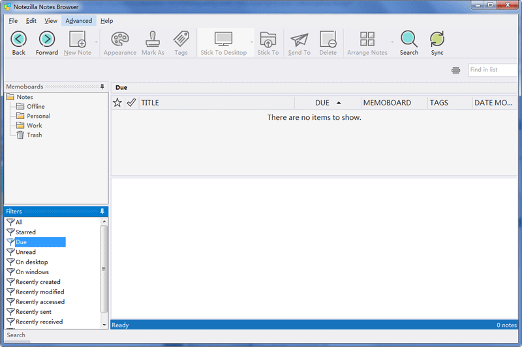522x347 pixels.
Task: Sort by the DATE MO... column header
Action: pos(495,103)
